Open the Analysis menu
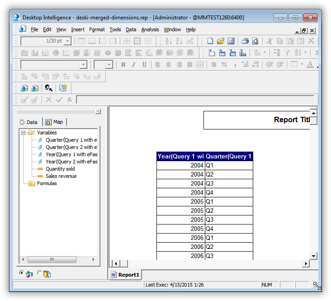The width and height of the screenshot is (331, 301). click(x=150, y=29)
